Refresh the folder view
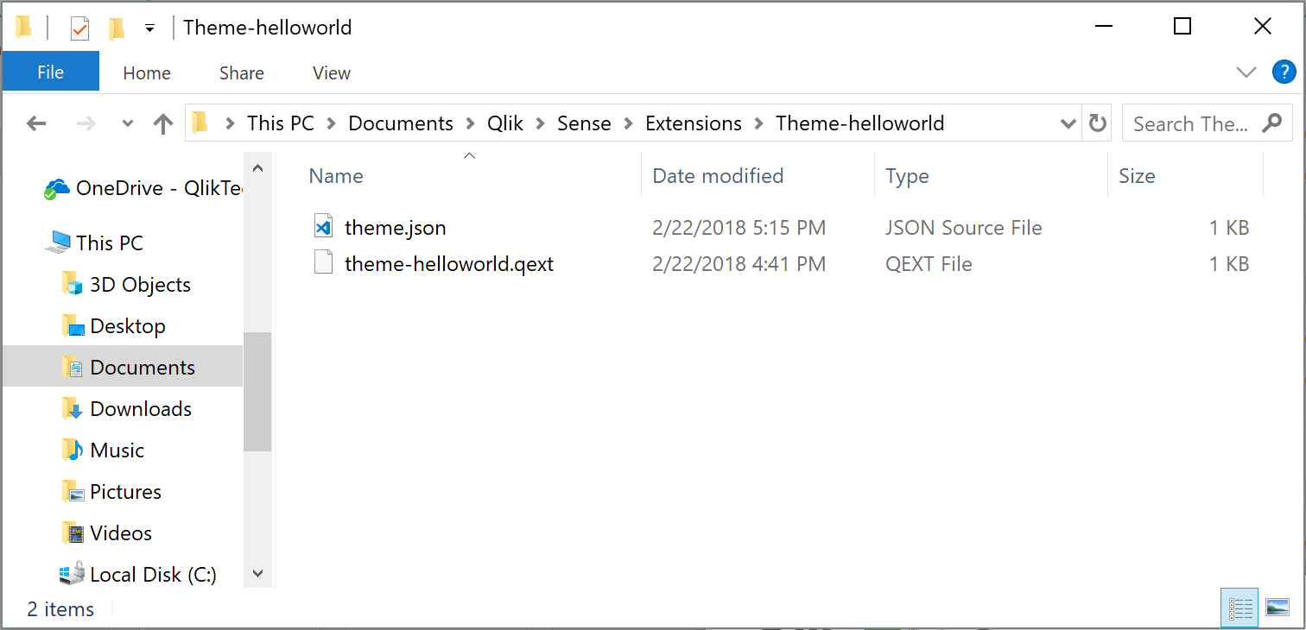Image resolution: width=1306 pixels, height=630 pixels. (1097, 123)
